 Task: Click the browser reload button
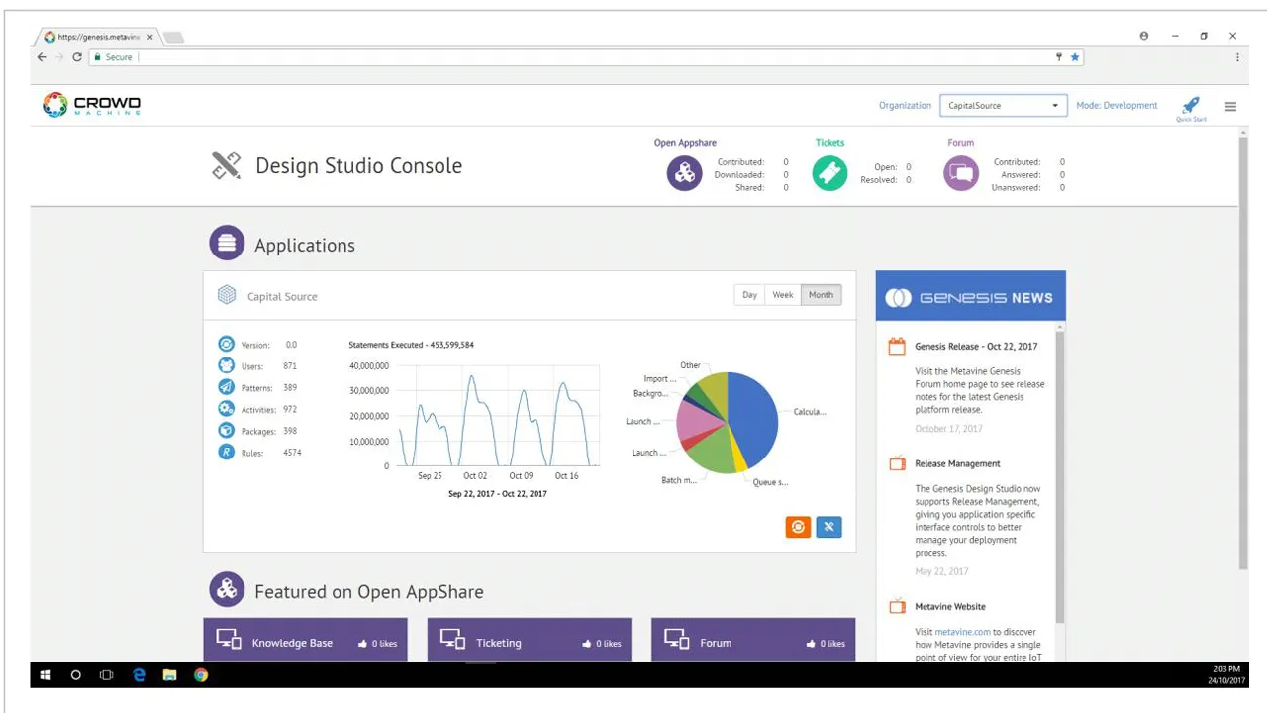[x=77, y=57]
